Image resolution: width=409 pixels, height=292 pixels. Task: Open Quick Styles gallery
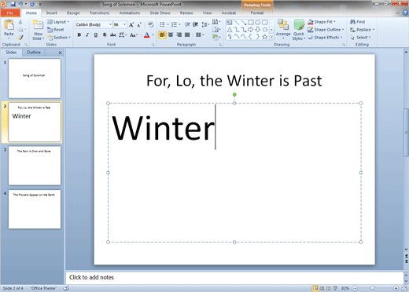[x=299, y=30]
